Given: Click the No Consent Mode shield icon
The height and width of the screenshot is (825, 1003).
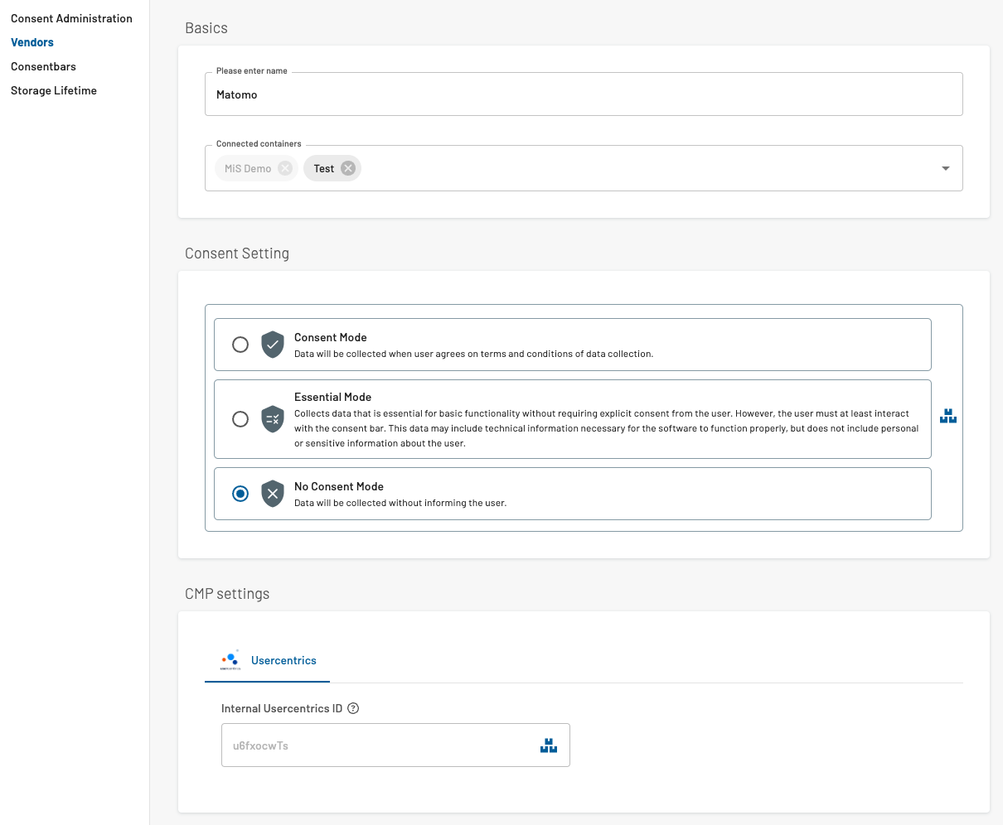Looking at the screenshot, I should point(273,494).
